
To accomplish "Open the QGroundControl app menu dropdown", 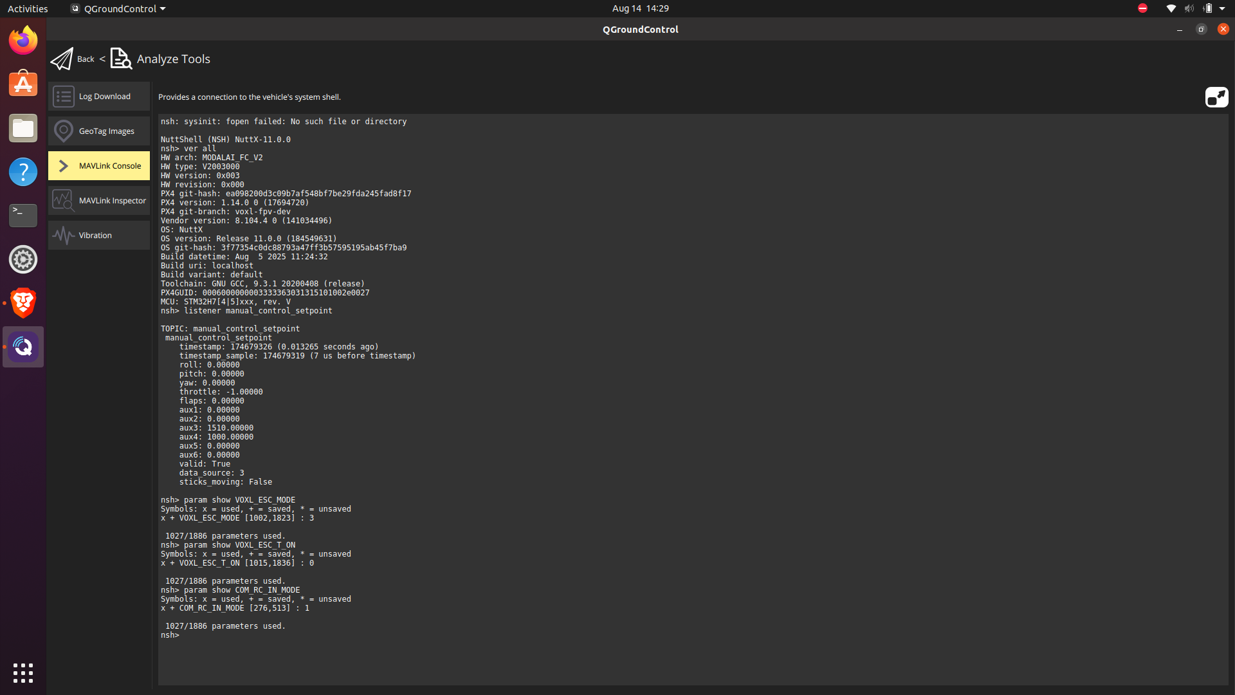I will (118, 8).
